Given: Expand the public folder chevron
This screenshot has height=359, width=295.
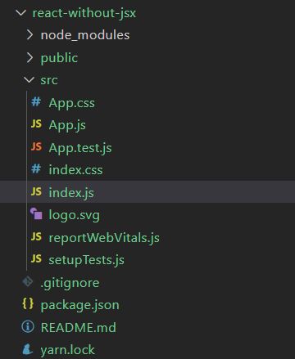Looking at the screenshot, I should (x=29, y=57).
